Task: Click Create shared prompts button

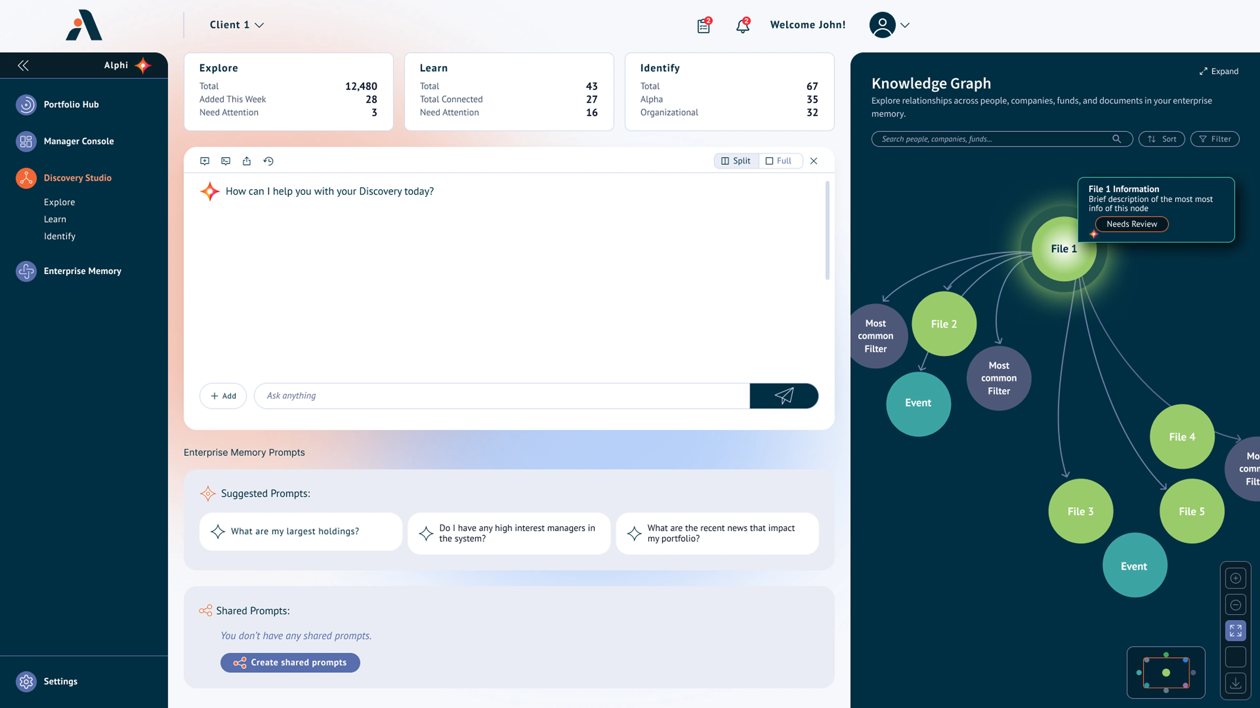Action: 290,662
